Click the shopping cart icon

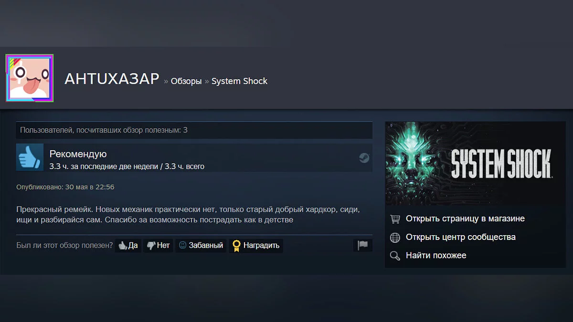tap(395, 219)
